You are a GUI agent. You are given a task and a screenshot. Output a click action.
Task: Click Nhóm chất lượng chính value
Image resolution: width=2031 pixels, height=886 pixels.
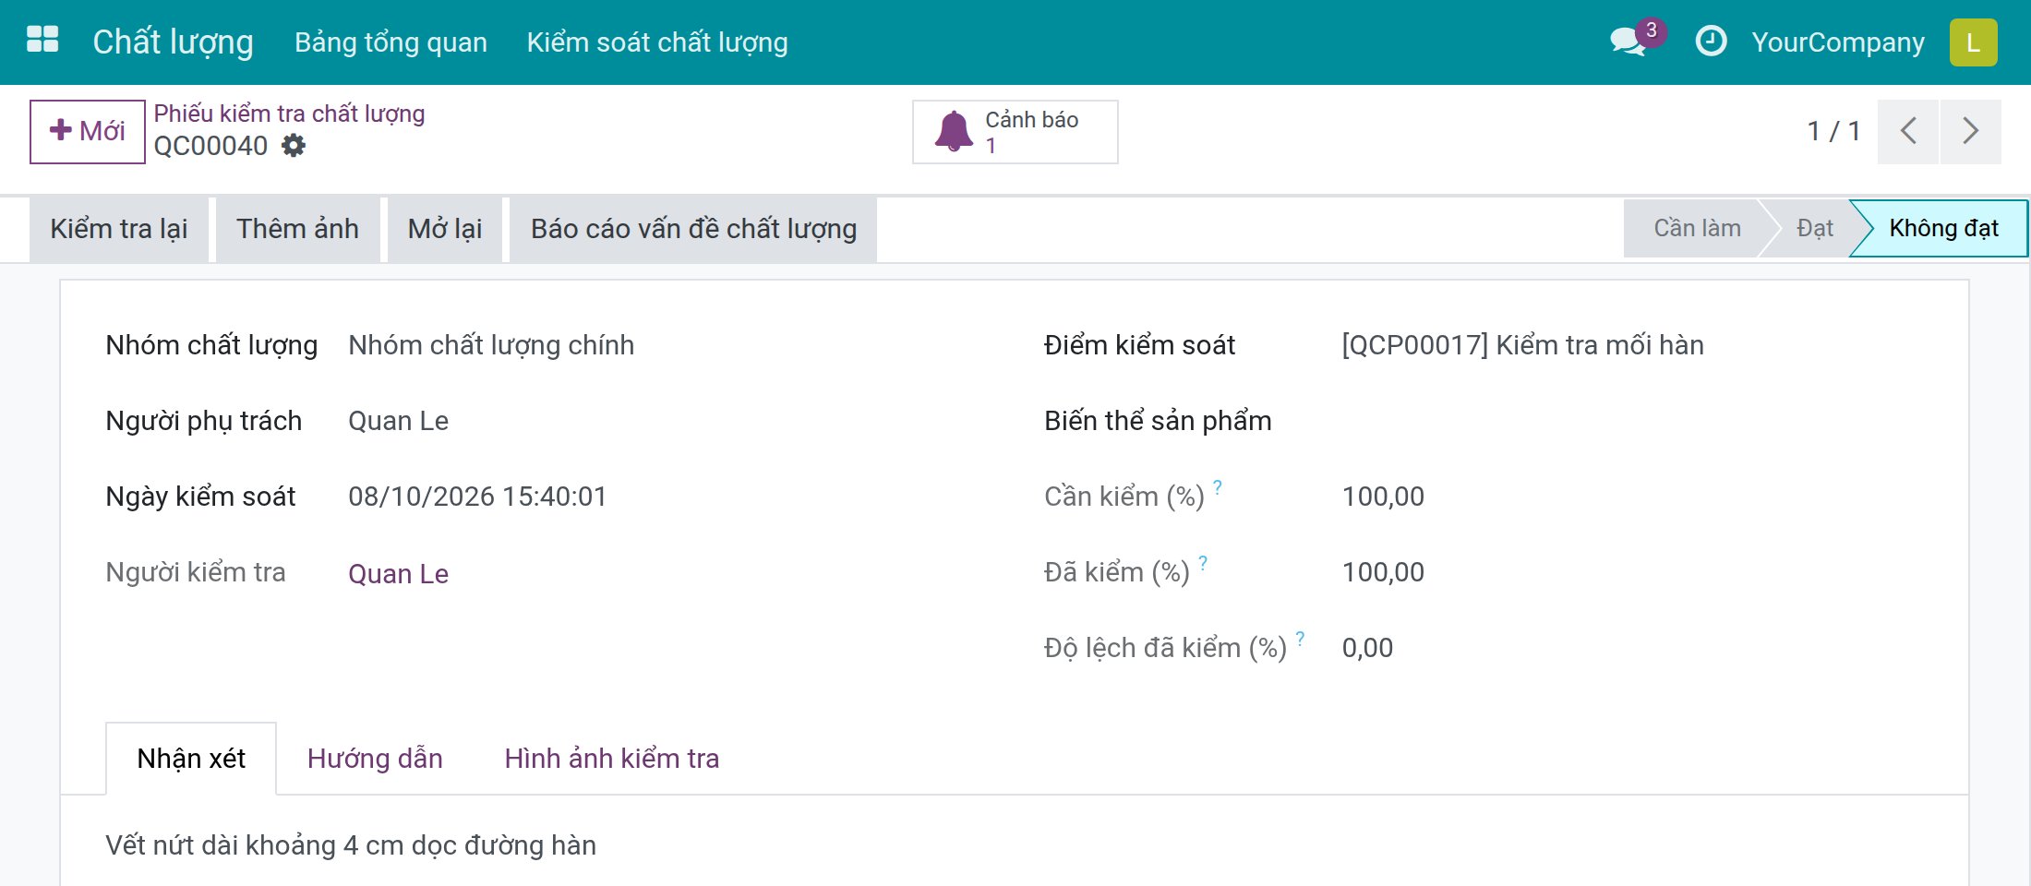point(491,345)
